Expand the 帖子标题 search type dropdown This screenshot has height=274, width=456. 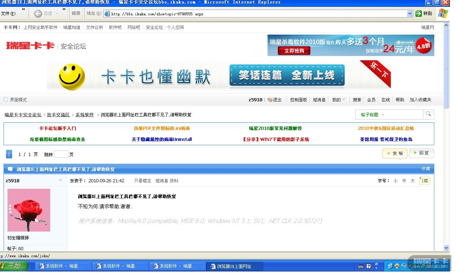(x=383, y=115)
